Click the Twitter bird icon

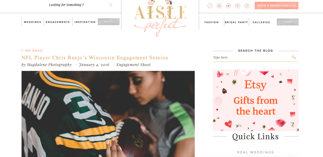[x=228, y=6]
